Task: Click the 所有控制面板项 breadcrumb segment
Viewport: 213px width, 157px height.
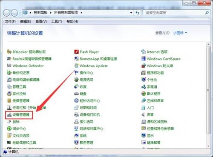Action: tap(66, 13)
